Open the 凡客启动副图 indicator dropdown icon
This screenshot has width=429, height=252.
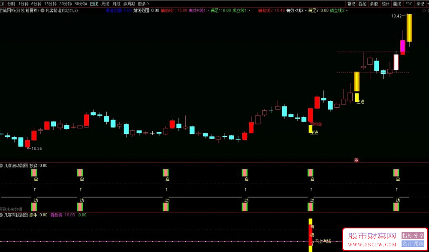pos(1,165)
